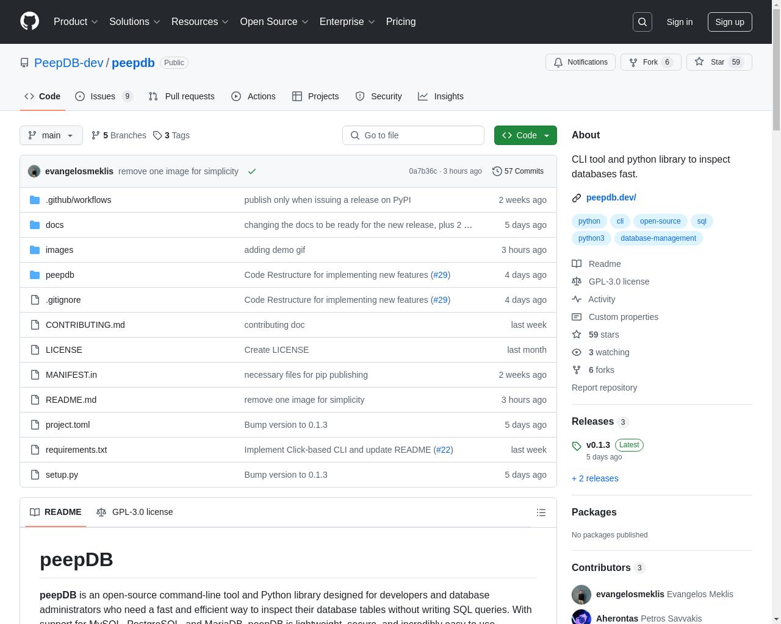Click the .gitignore file icon
The height and width of the screenshot is (624, 781).
pyautogui.click(x=35, y=300)
